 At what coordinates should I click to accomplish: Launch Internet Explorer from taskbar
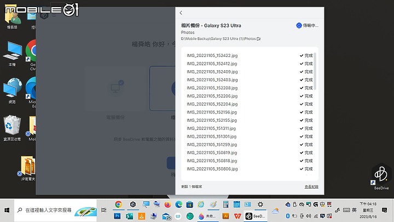tap(201, 204)
